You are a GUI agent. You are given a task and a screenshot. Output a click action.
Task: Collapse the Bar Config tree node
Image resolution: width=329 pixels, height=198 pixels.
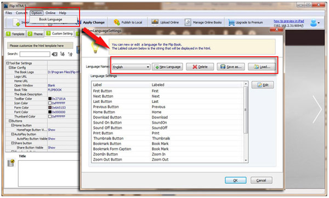[10, 68]
